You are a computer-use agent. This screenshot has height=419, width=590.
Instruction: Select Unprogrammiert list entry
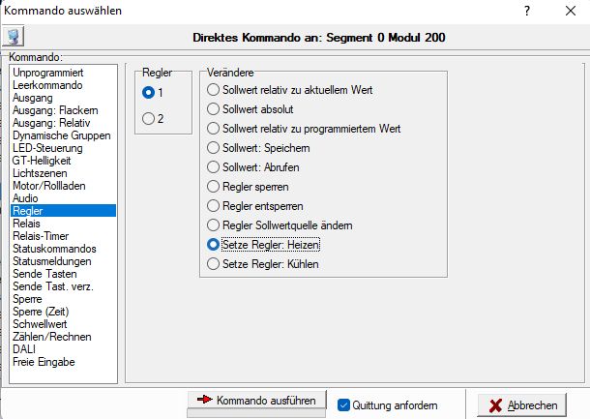(49, 73)
